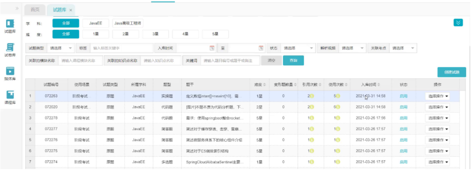
Task: Open 选择操作 dropdown for row 072276
Action: tap(438, 140)
